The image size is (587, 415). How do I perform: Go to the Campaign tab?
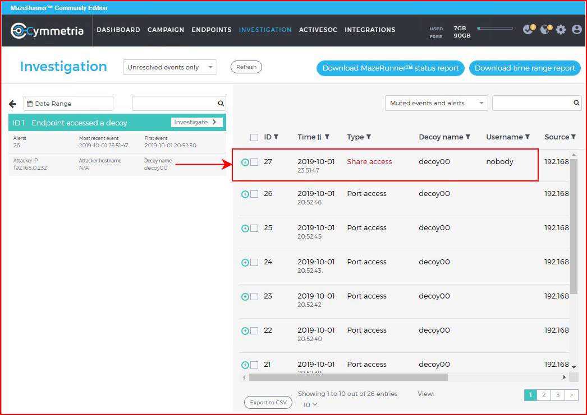pos(166,30)
